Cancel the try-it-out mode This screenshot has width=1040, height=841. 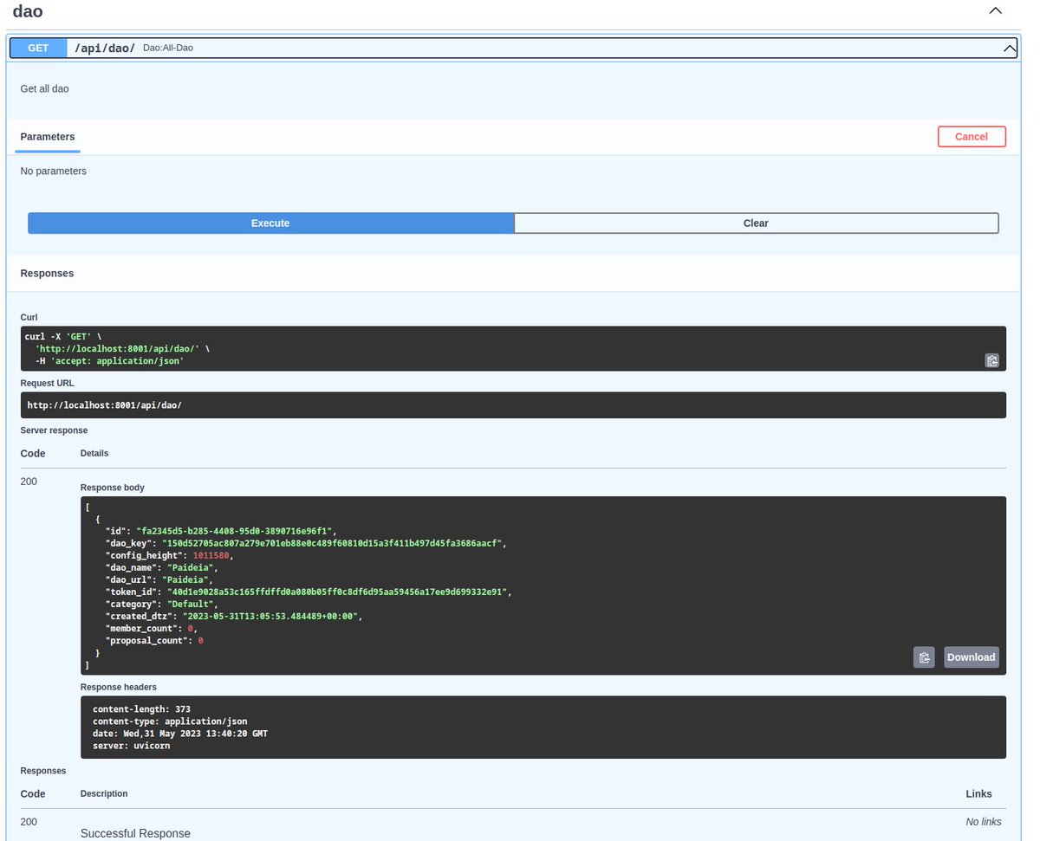click(x=972, y=137)
